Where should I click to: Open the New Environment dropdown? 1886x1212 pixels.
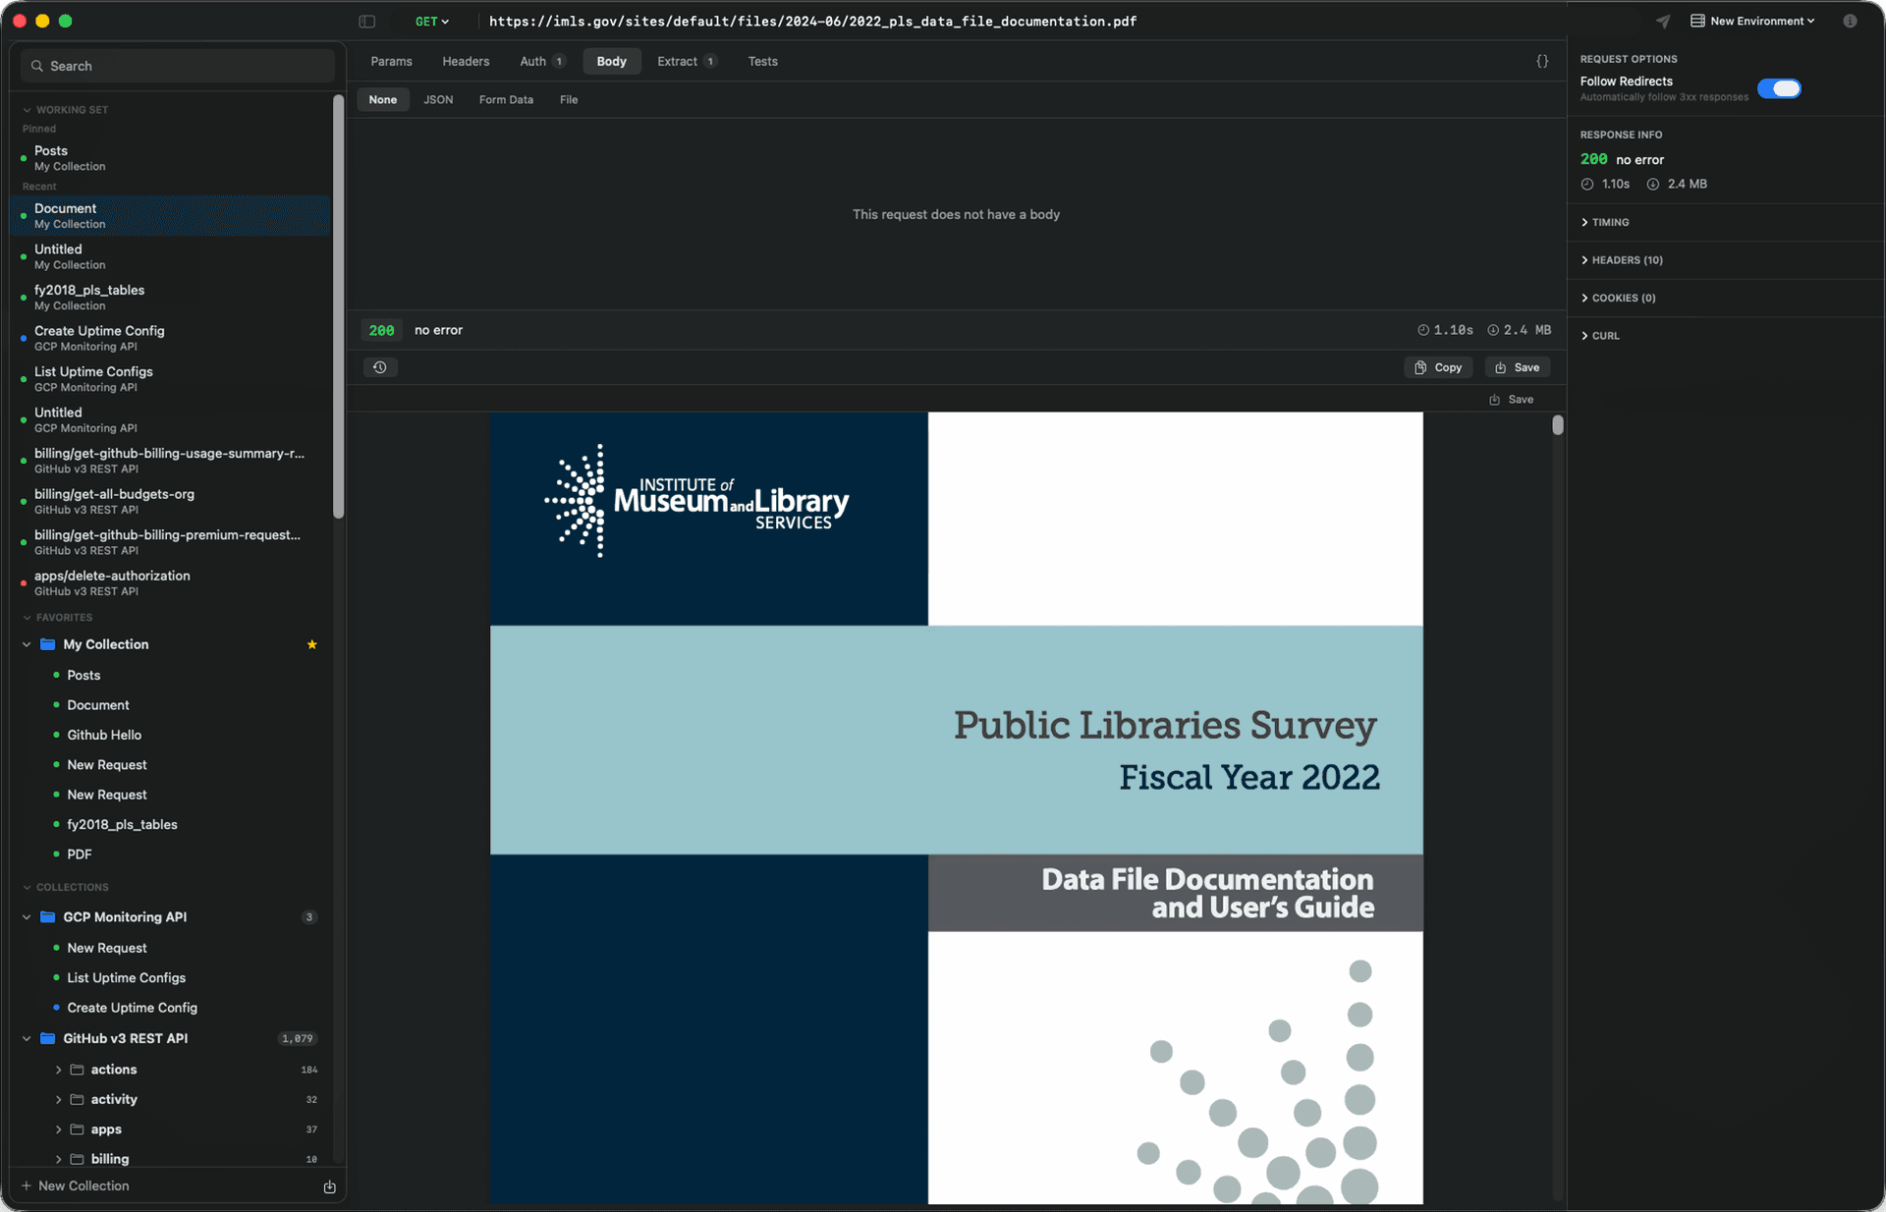1752,21
